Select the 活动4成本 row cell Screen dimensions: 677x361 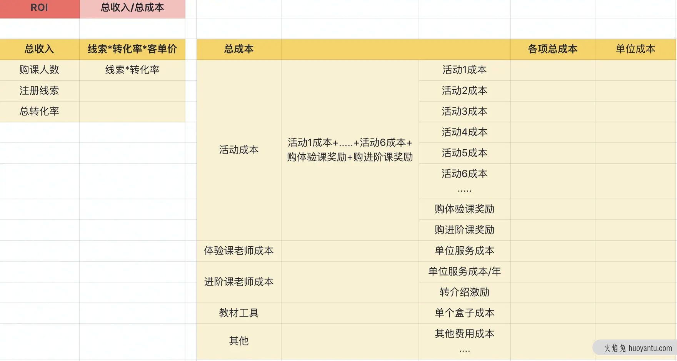coord(465,132)
